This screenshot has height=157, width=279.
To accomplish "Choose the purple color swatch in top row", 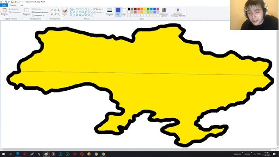I will [158, 9].
